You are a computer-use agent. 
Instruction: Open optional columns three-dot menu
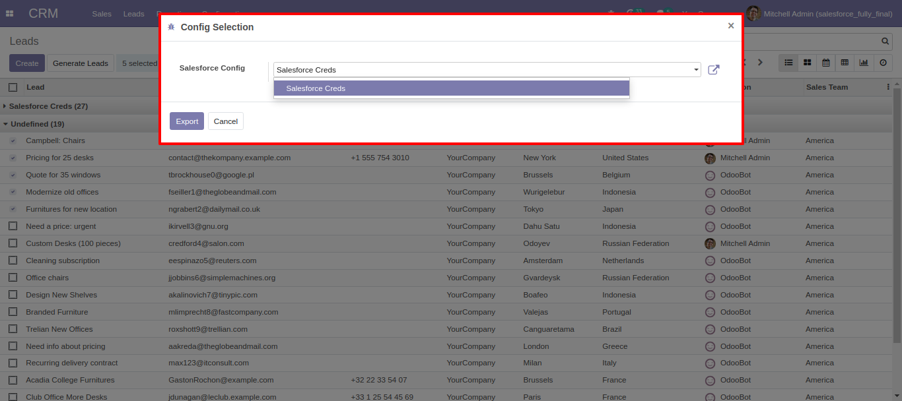[887, 87]
